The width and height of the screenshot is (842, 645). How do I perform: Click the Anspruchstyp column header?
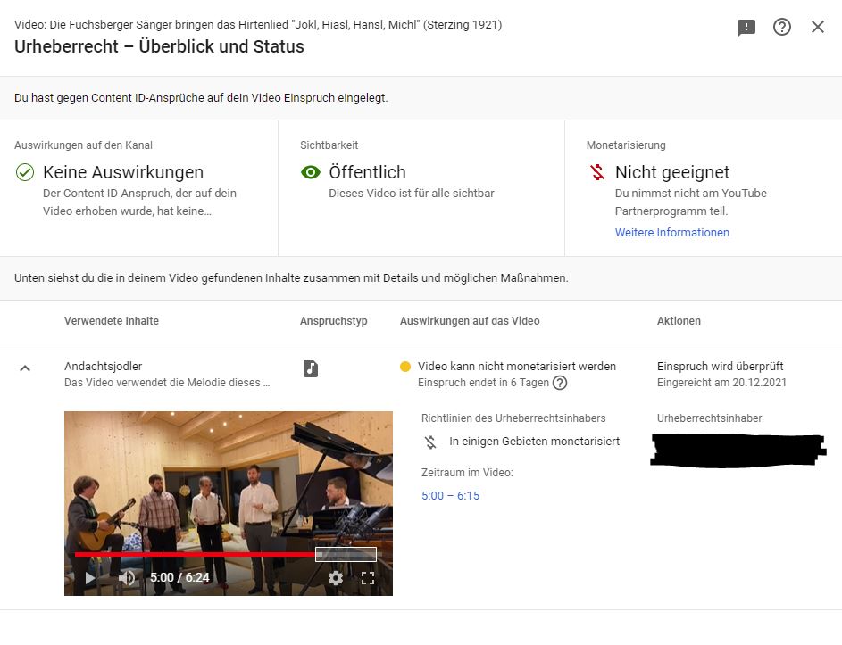pos(333,321)
